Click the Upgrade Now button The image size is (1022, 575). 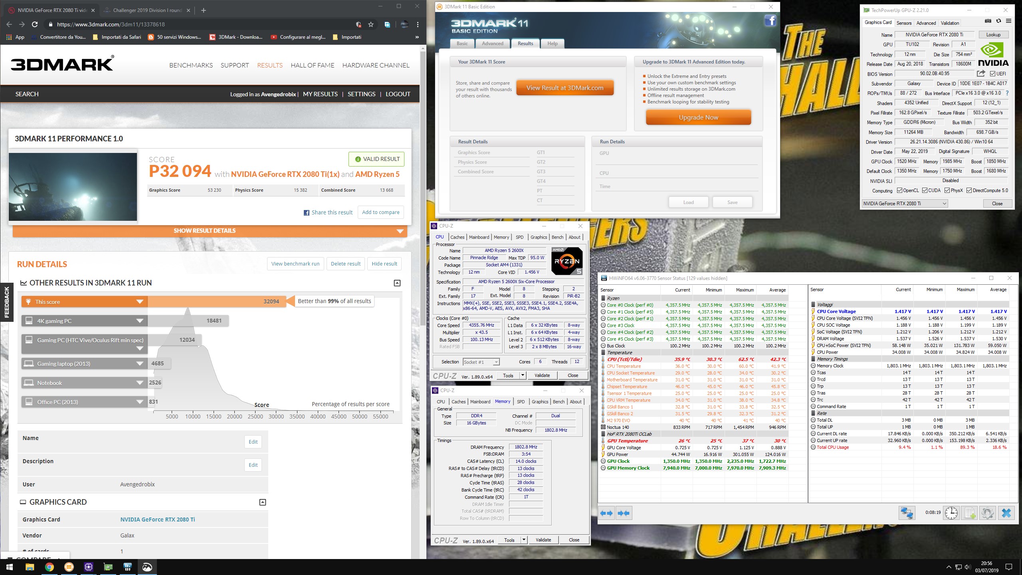click(x=698, y=117)
